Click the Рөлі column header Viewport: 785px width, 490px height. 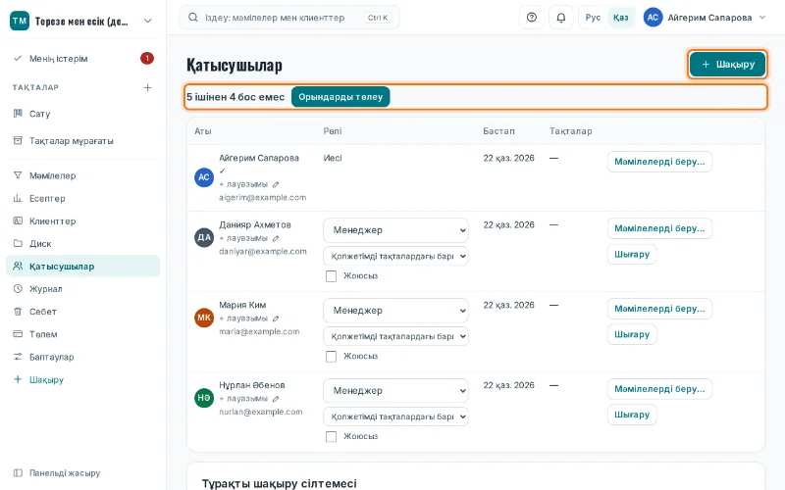(x=333, y=131)
